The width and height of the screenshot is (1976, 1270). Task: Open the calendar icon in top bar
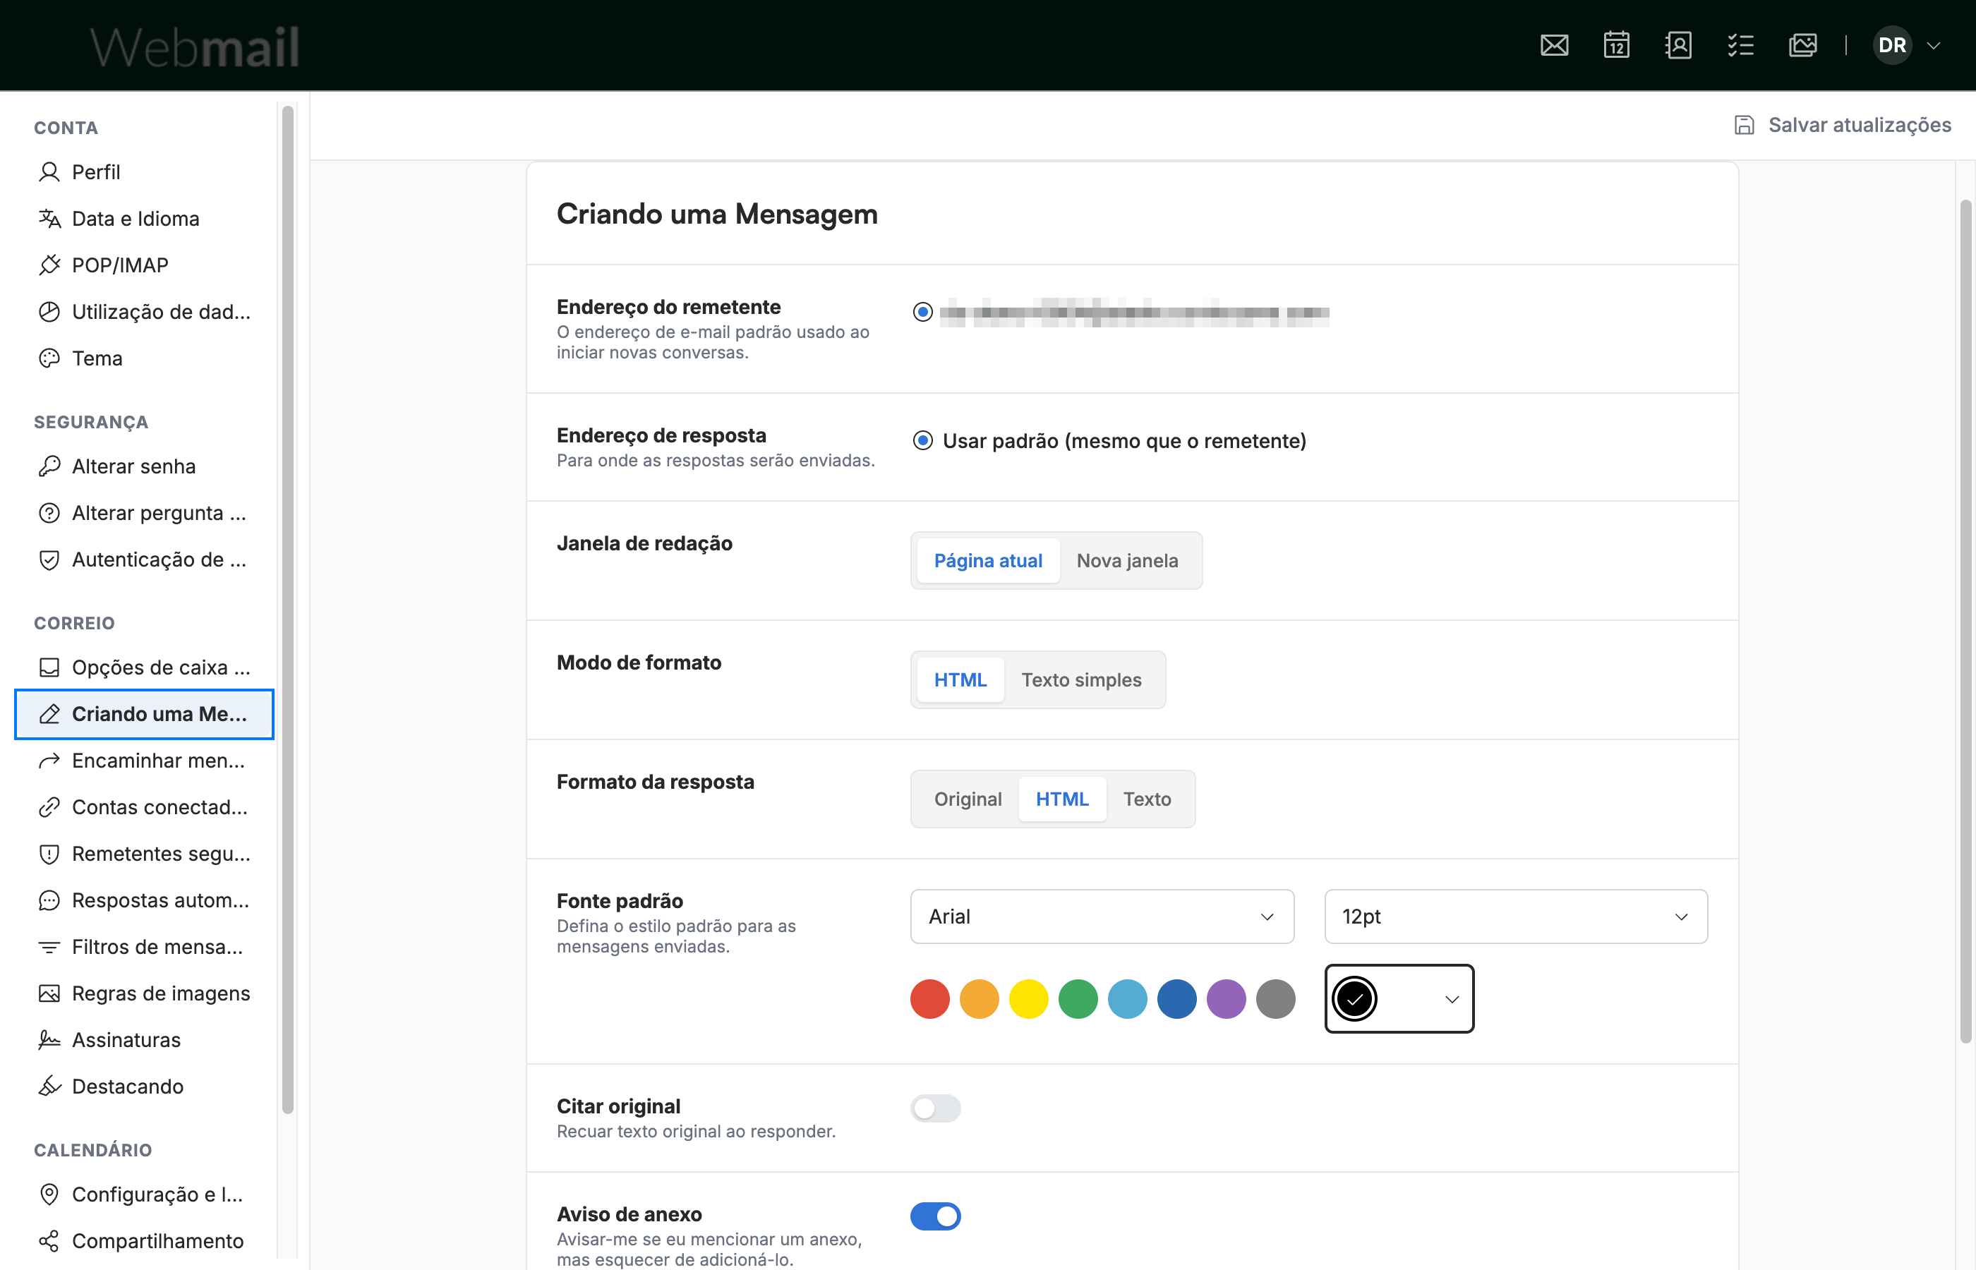(x=1615, y=45)
